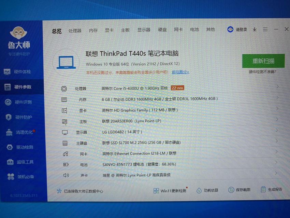Click the 网卡 row icon

(x=66, y=154)
